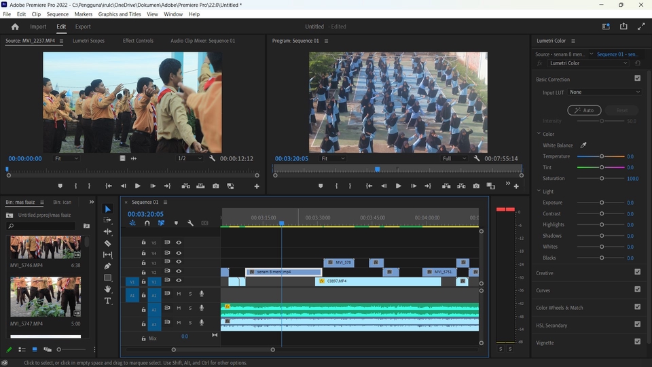652x367 pixels.
Task: Collapse the Color section
Action: point(539,134)
